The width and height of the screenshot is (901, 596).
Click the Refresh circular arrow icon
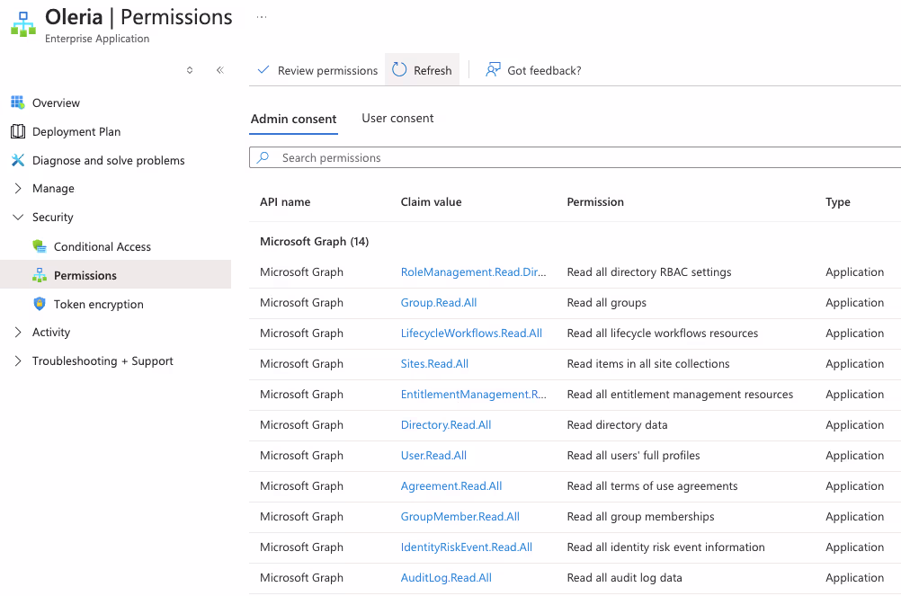399,70
